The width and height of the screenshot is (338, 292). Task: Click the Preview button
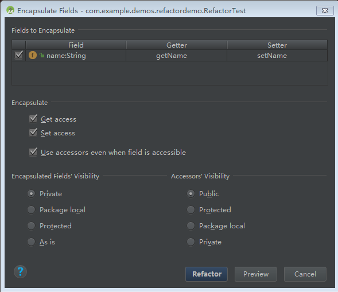pos(256,274)
